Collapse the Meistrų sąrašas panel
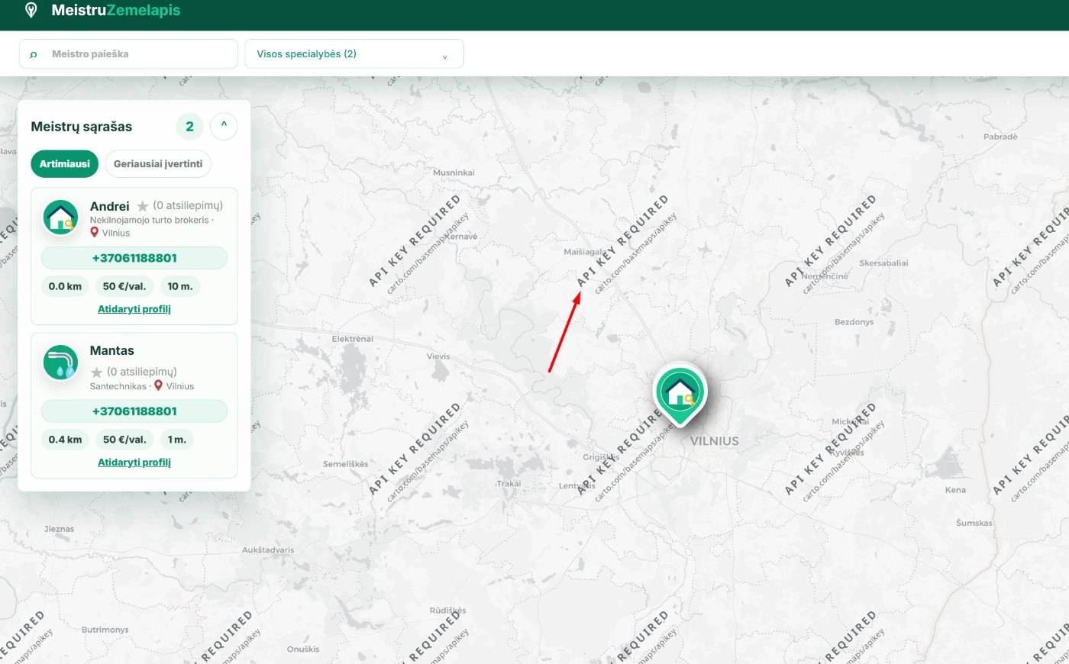This screenshot has height=664, width=1069. pyautogui.click(x=224, y=126)
